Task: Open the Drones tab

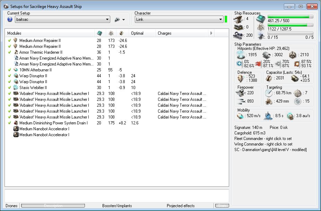Action: click(x=11, y=206)
